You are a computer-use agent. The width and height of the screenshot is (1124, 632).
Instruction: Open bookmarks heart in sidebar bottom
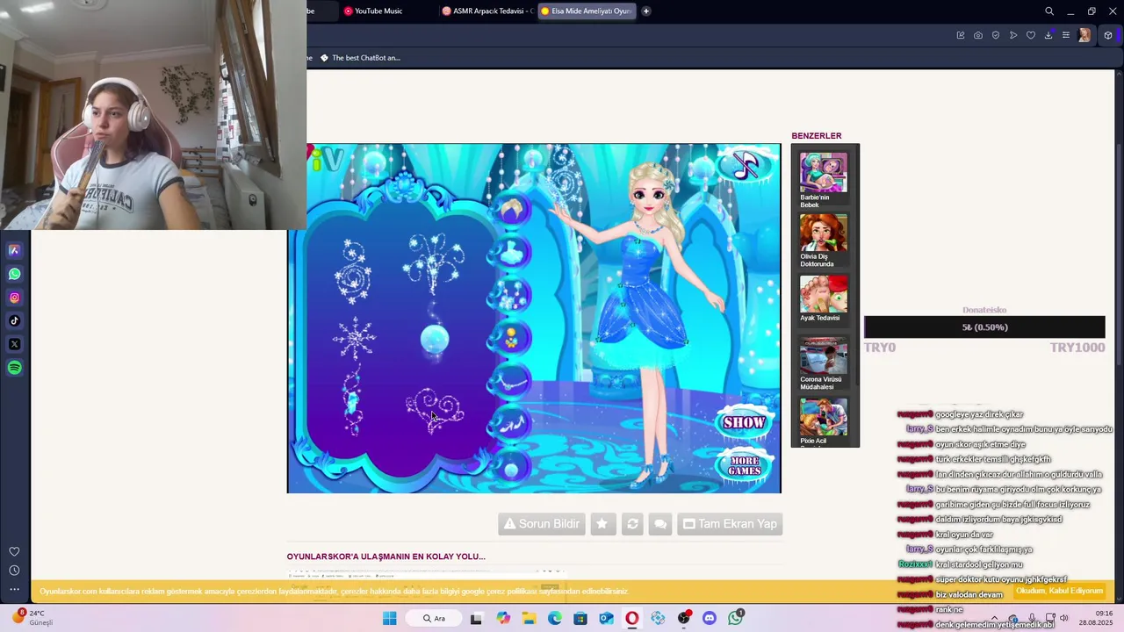(x=14, y=551)
